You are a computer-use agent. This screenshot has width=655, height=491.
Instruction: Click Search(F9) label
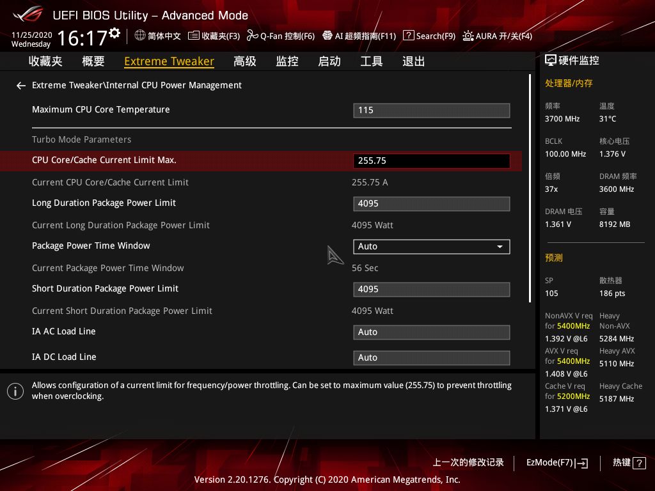click(436, 36)
